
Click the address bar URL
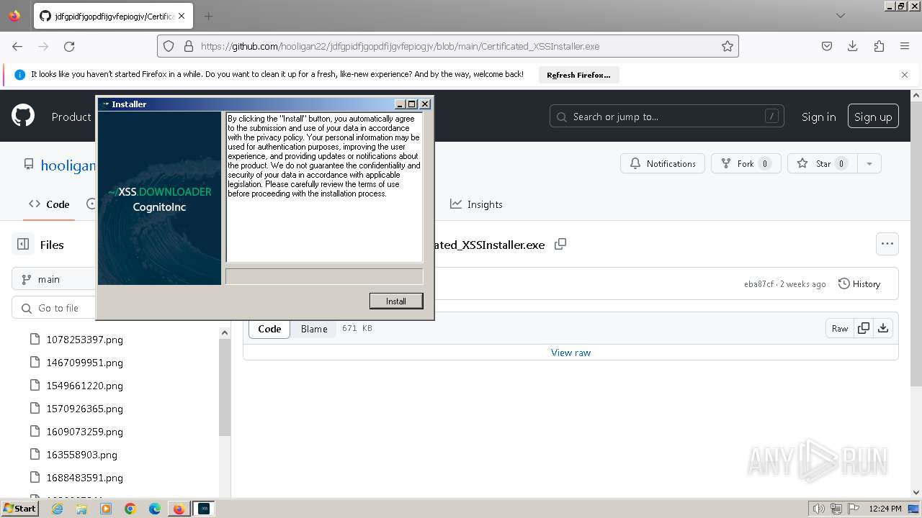400,46
